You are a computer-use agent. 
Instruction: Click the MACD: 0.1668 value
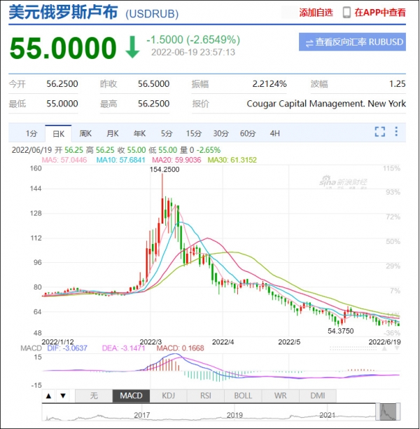click(x=181, y=348)
